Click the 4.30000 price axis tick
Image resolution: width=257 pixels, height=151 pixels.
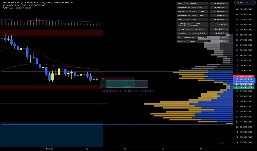pyautogui.click(x=244, y=9)
